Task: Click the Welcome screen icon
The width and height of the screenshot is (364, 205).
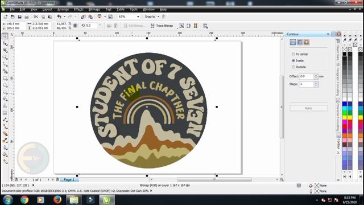Action: (110, 17)
